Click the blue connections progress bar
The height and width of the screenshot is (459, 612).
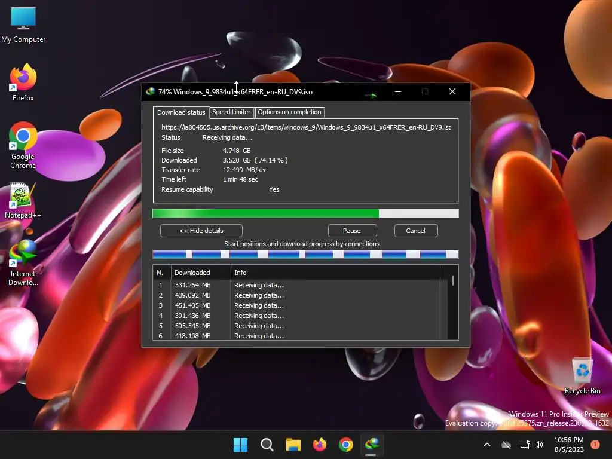coord(305,255)
